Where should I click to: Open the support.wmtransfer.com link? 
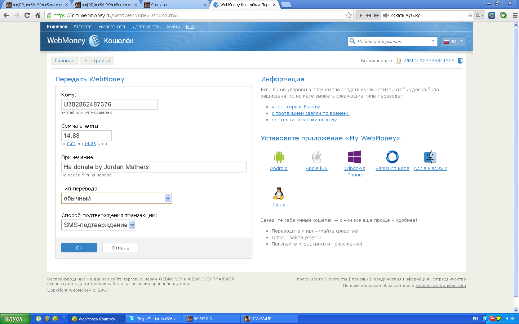441,286
